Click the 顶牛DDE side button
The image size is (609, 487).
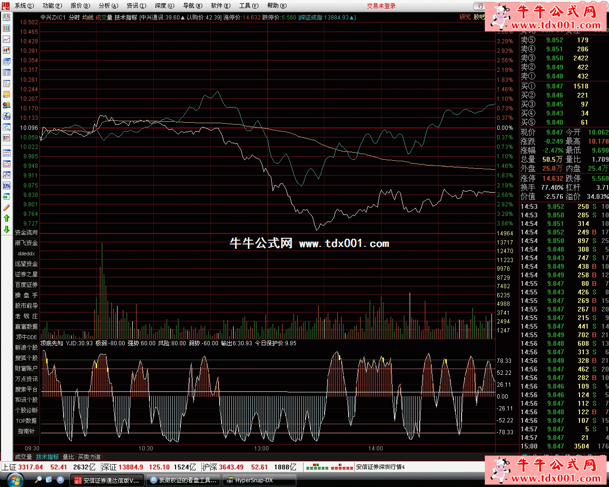pos(26,337)
